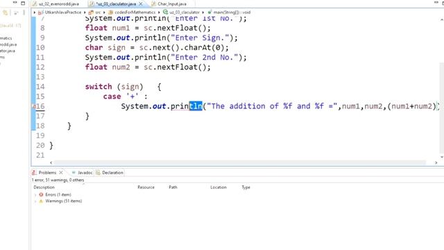
Task: Click main(String[]) method in breadcrumb
Action: point(232,12)
